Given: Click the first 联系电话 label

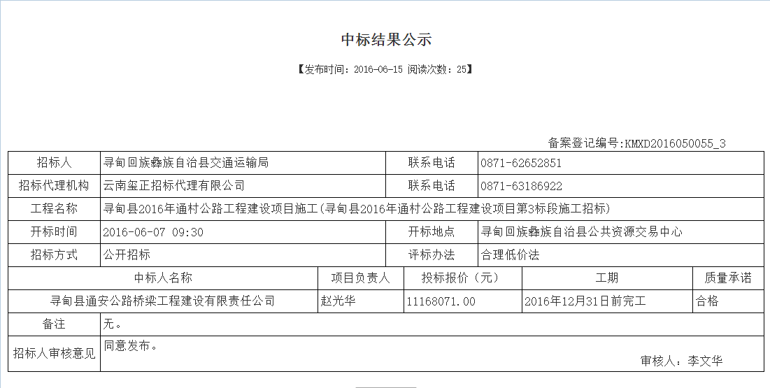Looking at the screenshot, I should click(432, 163).
